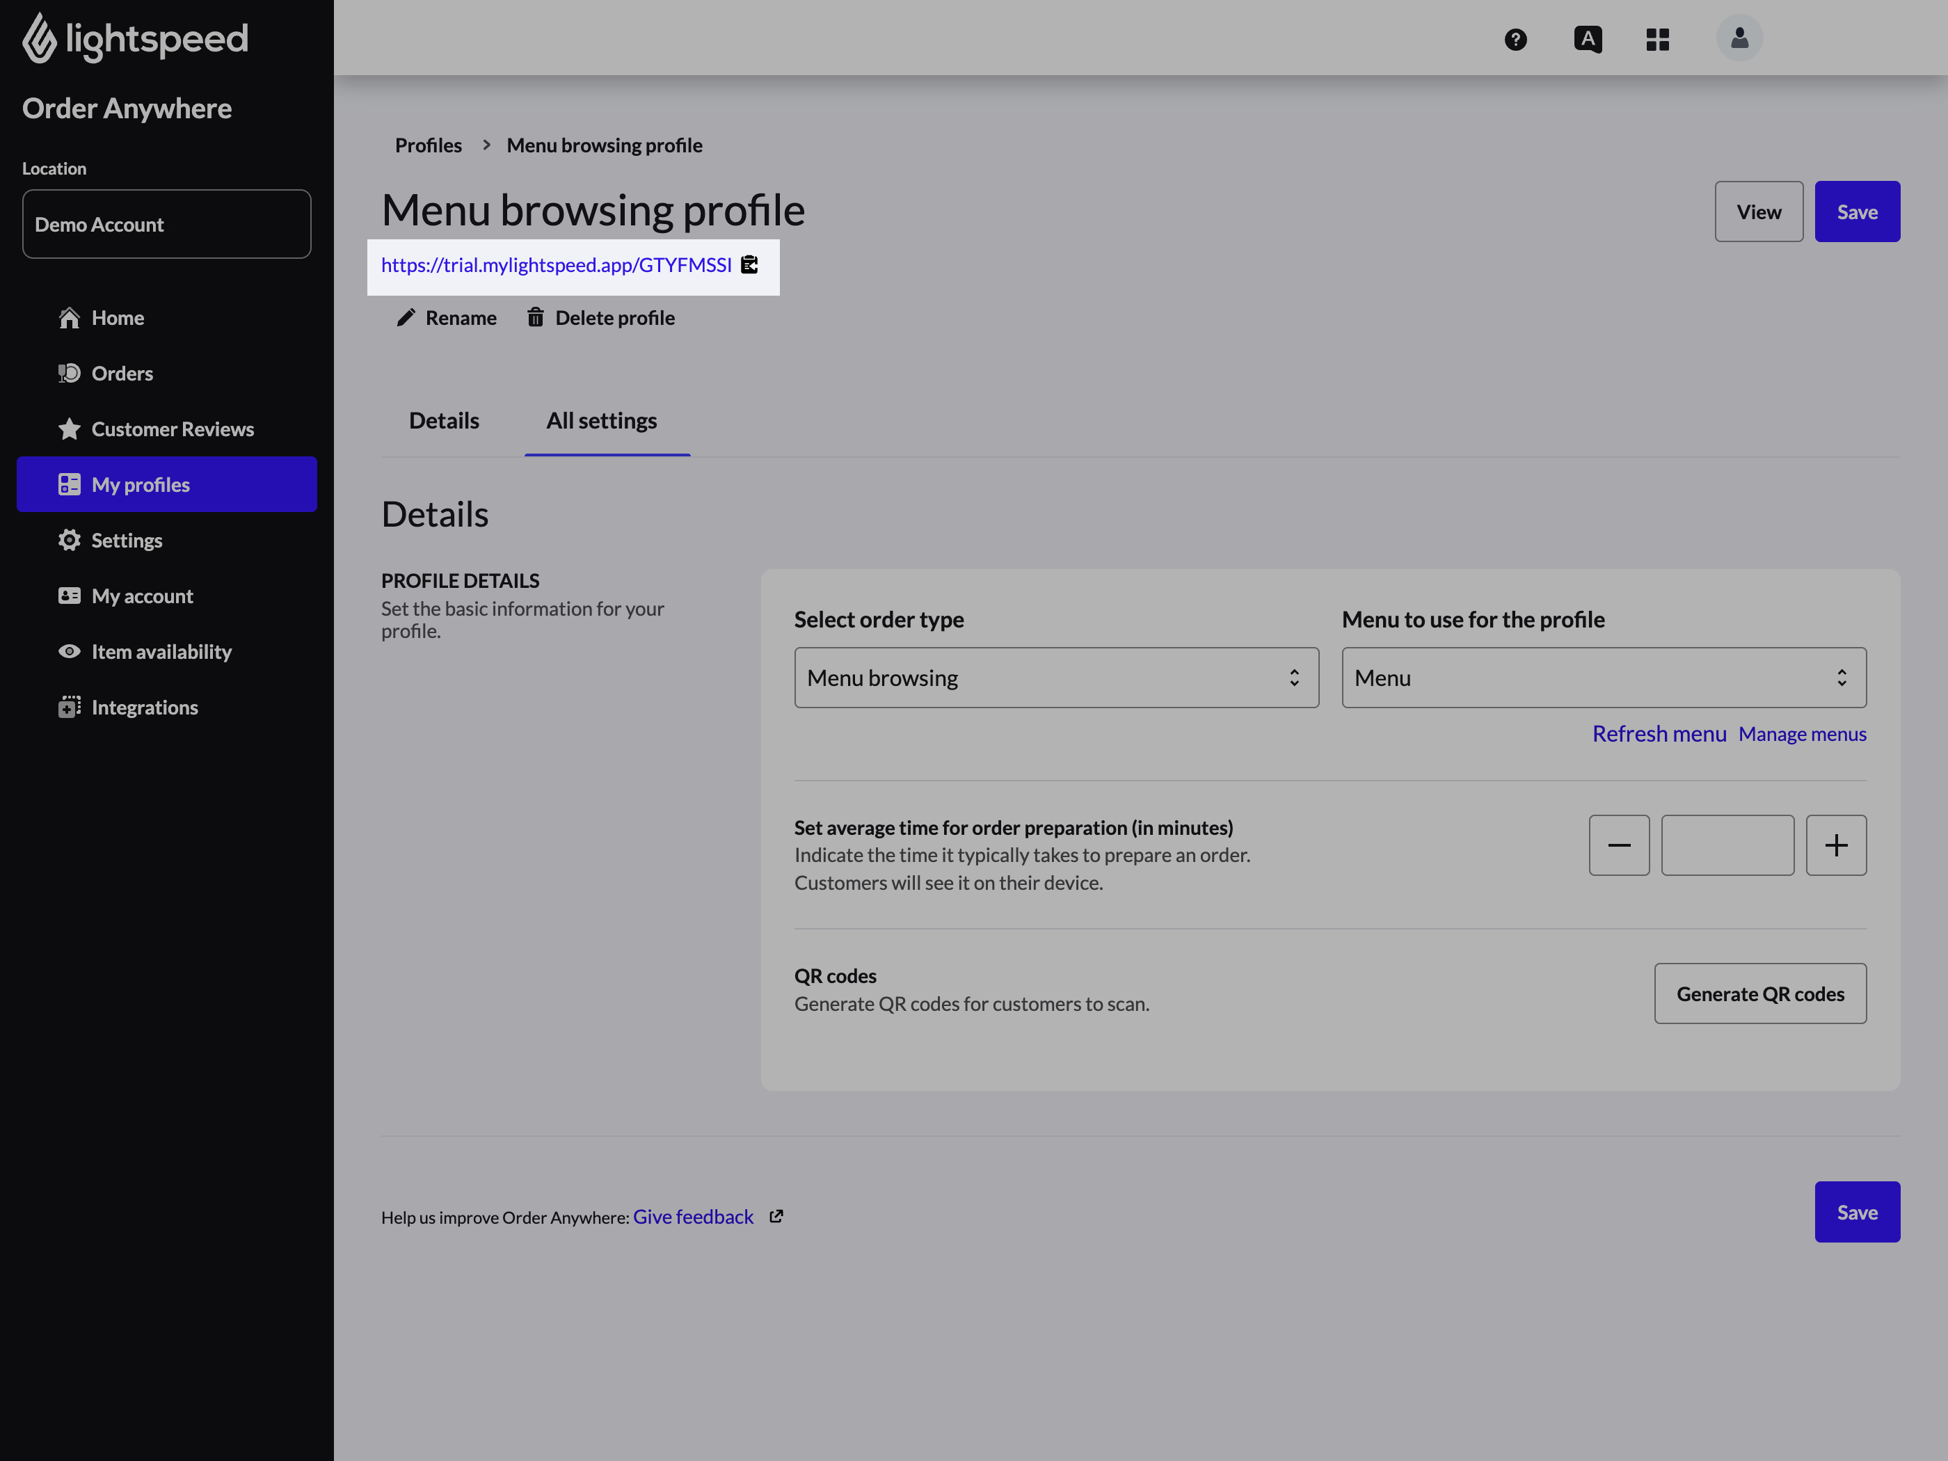
Task: Click the Manage menus link
Action: 1802,733
